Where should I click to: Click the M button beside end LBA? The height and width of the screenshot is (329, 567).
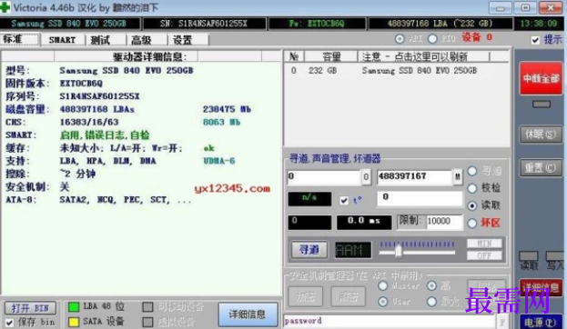(x=458, y=177)
